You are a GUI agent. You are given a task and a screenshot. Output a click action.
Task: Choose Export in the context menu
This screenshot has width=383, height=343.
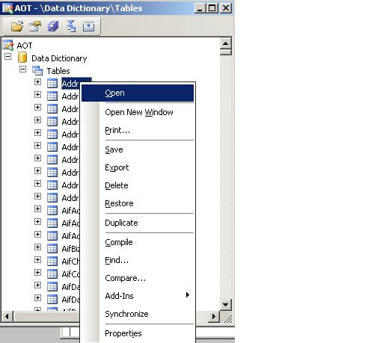click(138, 167)
